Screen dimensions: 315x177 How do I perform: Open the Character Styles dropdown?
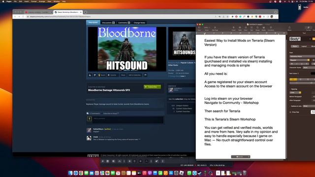tap(309, 68)
